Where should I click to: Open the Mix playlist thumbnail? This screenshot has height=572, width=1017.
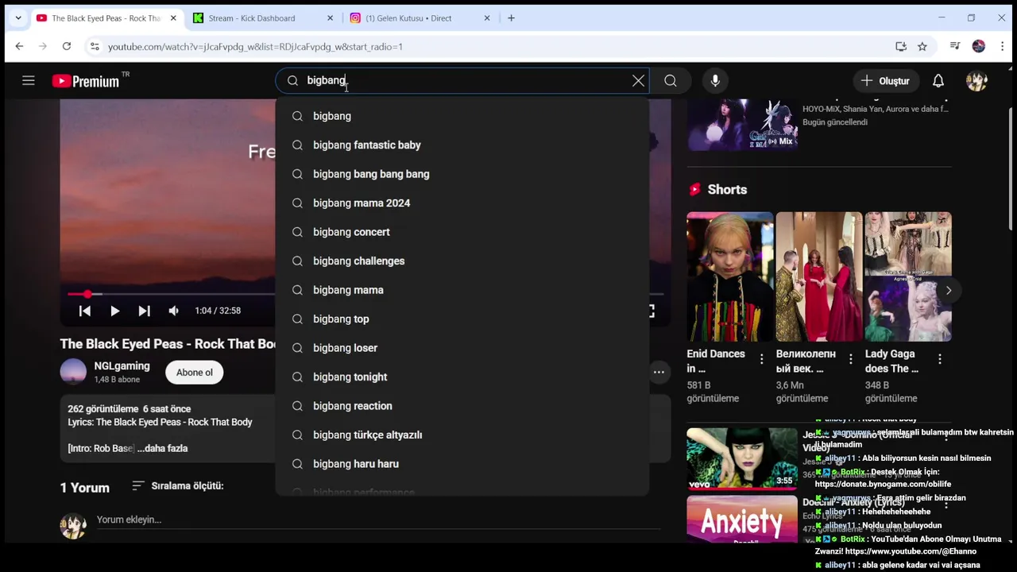click(x=742, y=125)
